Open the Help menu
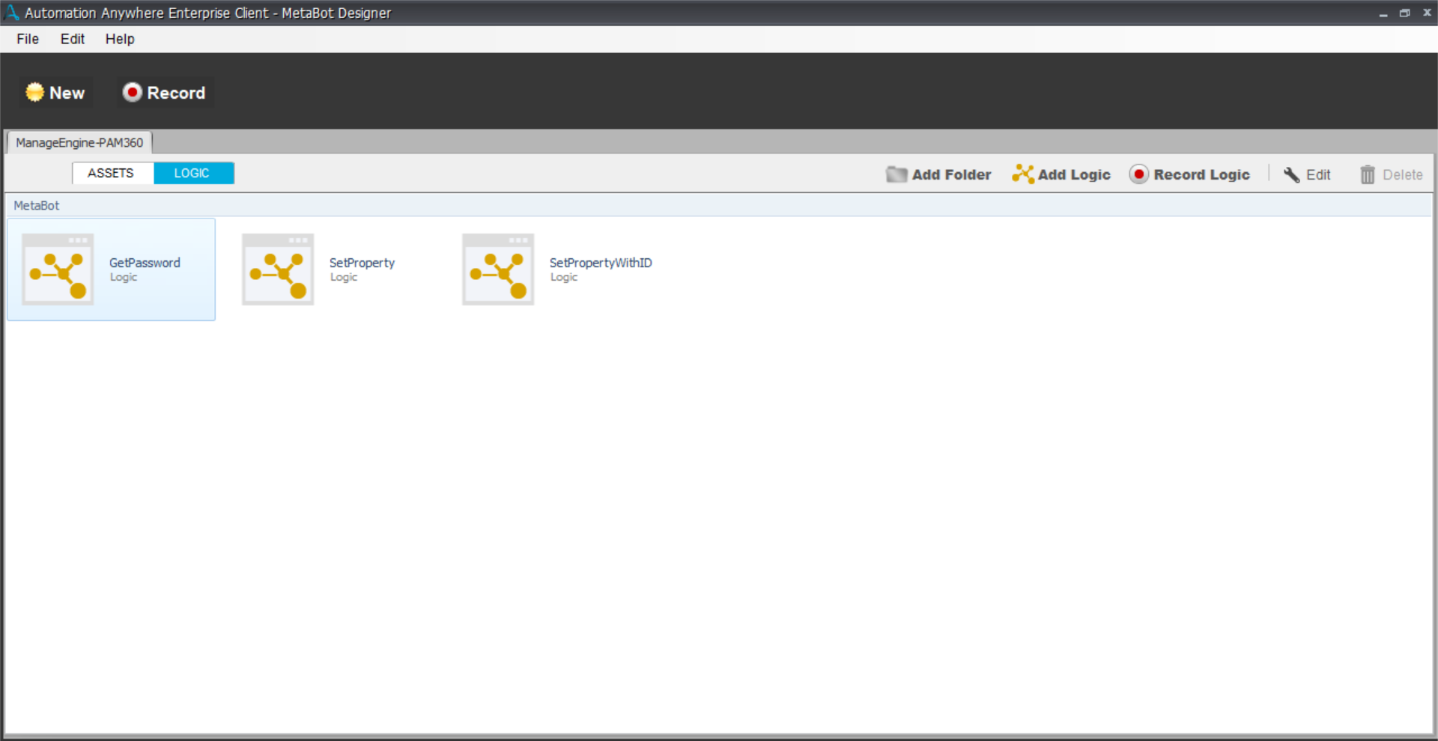The width and height of the screenshot is (1438, 741). (x=120, y=39)
